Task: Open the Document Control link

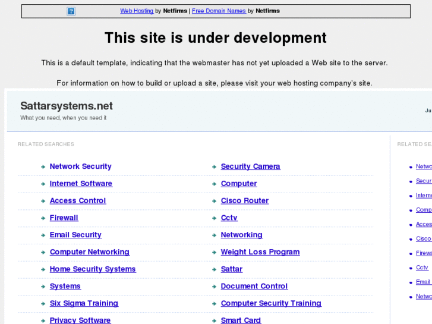Action: (x=254, y=286)
